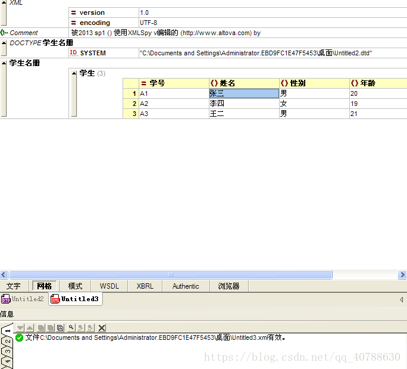Click the cell A1

click(174, 93)
